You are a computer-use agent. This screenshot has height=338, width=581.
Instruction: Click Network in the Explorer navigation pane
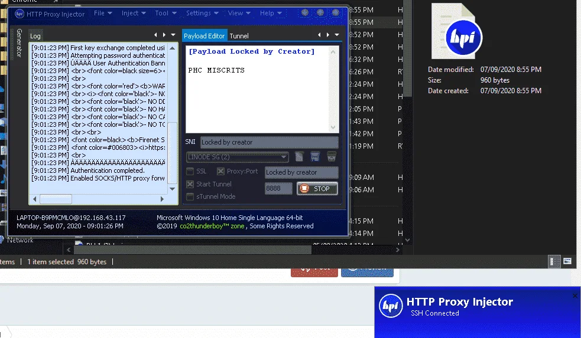(x=20, y=240)
